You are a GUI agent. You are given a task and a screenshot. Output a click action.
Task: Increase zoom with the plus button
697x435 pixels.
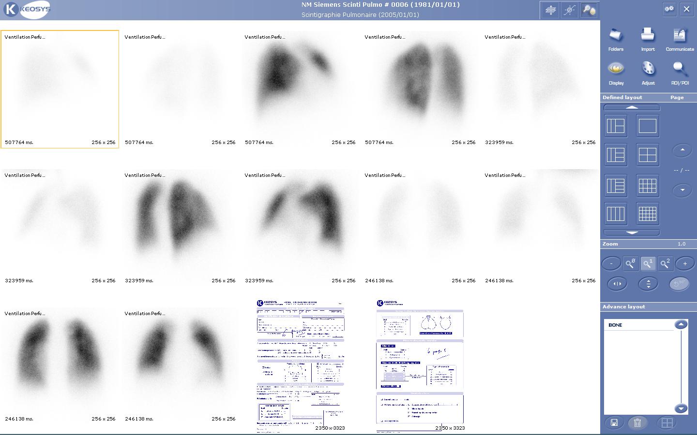pyautogui.click(x=685, y=263)
